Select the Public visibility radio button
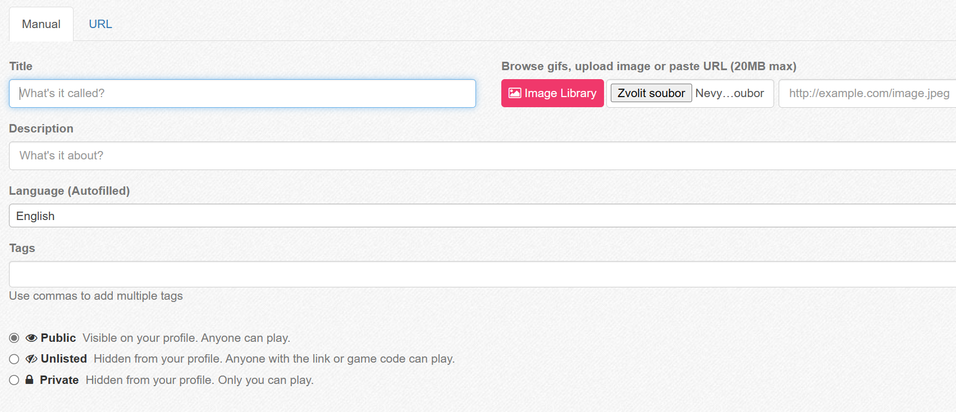The width and height of the screenshot is (956, 412). tap(14, 338)
